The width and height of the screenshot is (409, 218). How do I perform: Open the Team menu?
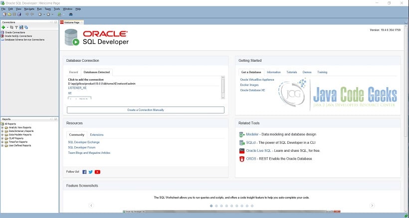pyautogui.click(x=48, y=9)
